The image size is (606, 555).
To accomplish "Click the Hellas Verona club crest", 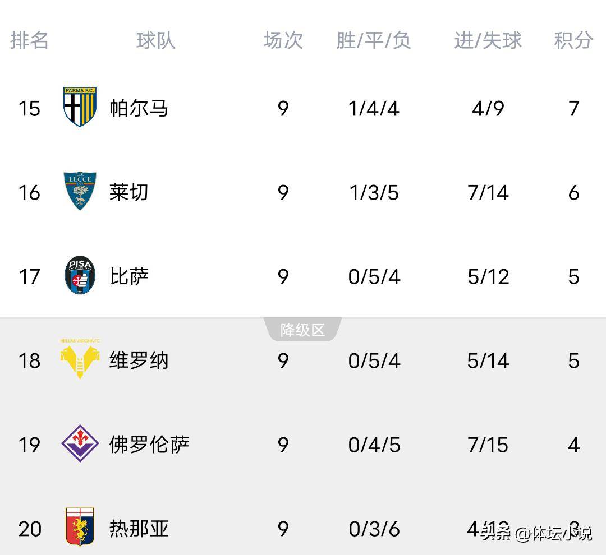I will click(x=79, y=360).
